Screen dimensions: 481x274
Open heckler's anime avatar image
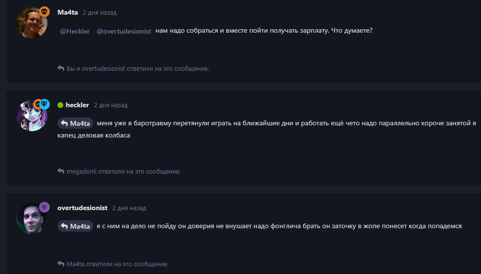coord(32,116)
